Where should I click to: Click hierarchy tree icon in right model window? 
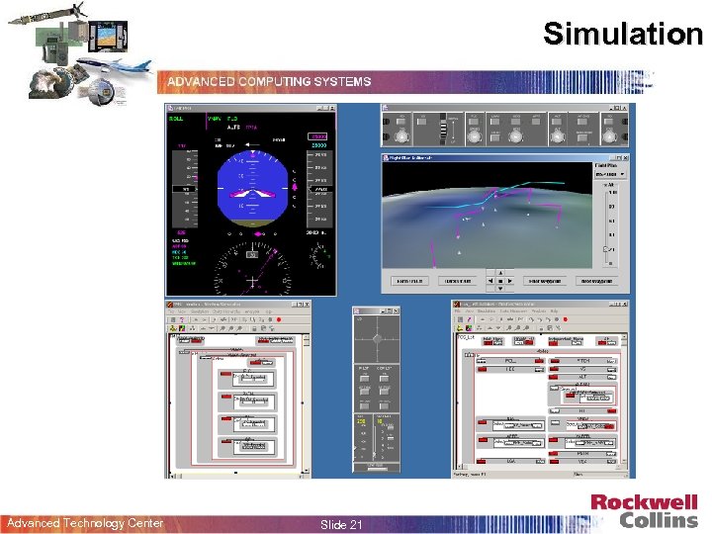479,328
